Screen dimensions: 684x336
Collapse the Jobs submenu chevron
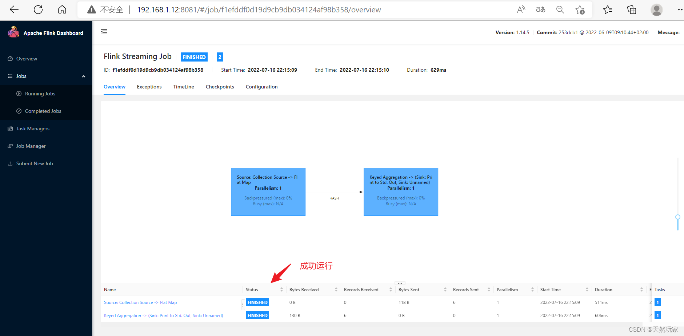[x=84, y=76]
